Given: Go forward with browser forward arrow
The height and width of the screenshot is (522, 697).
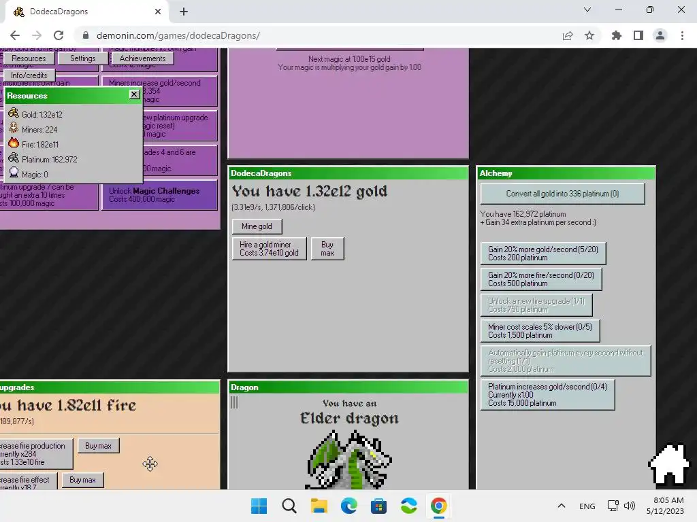Looking at the screenshot, I should (37, 35).
